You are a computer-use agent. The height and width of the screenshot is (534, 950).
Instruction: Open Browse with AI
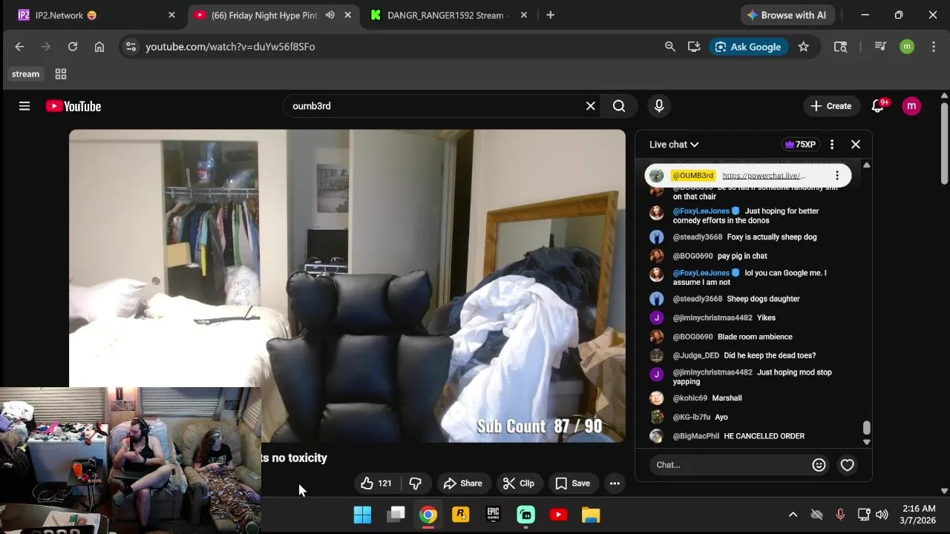787,15
